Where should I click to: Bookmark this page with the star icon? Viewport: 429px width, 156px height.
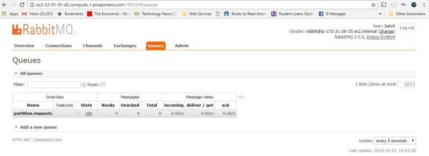click(373, 5)
